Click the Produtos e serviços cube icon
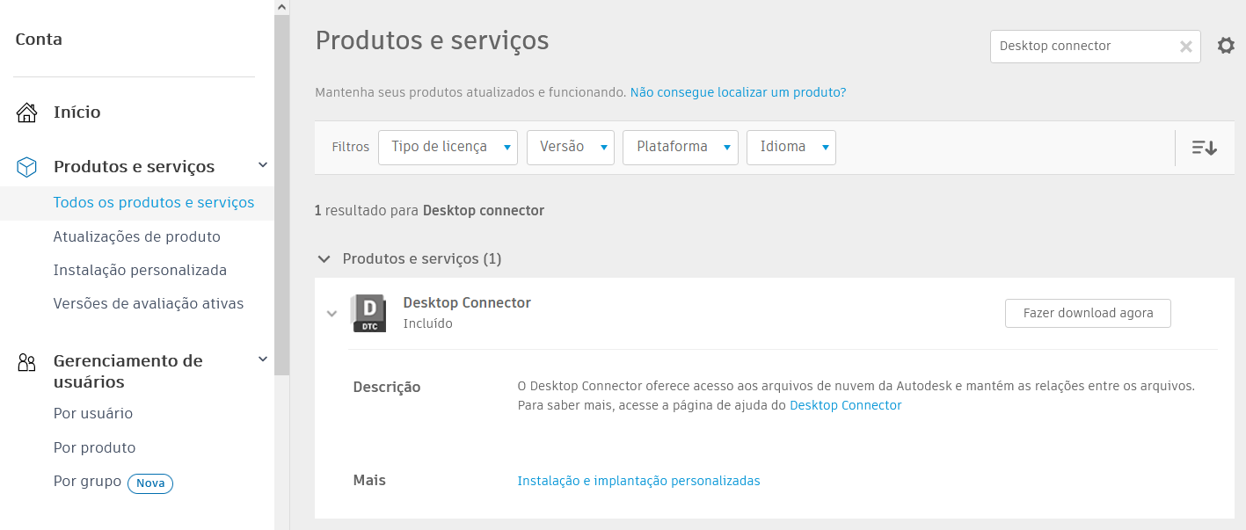The image size is (1246, 530). pyautogui.click(x=27, y=167)
